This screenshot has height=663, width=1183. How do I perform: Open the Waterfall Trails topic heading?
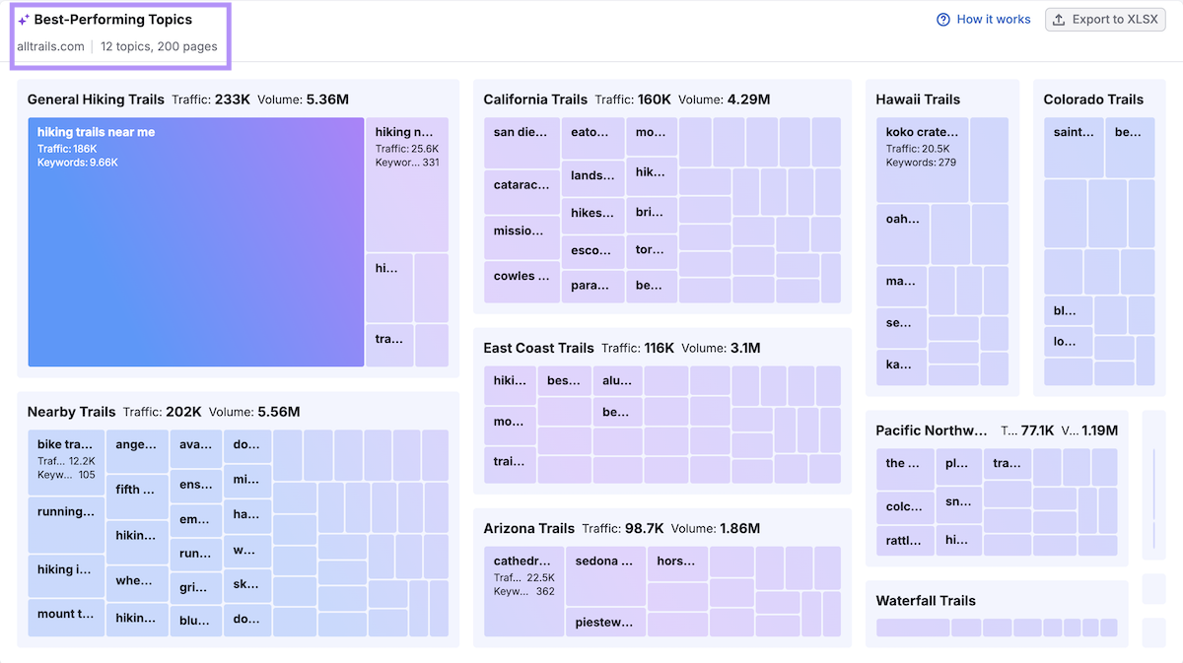[926, 601]
